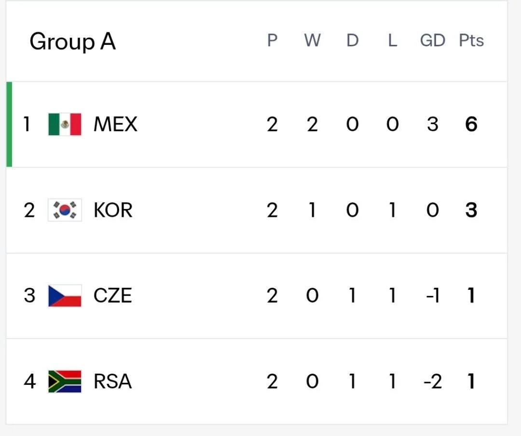Open the MEX team name link

(115, 125)
